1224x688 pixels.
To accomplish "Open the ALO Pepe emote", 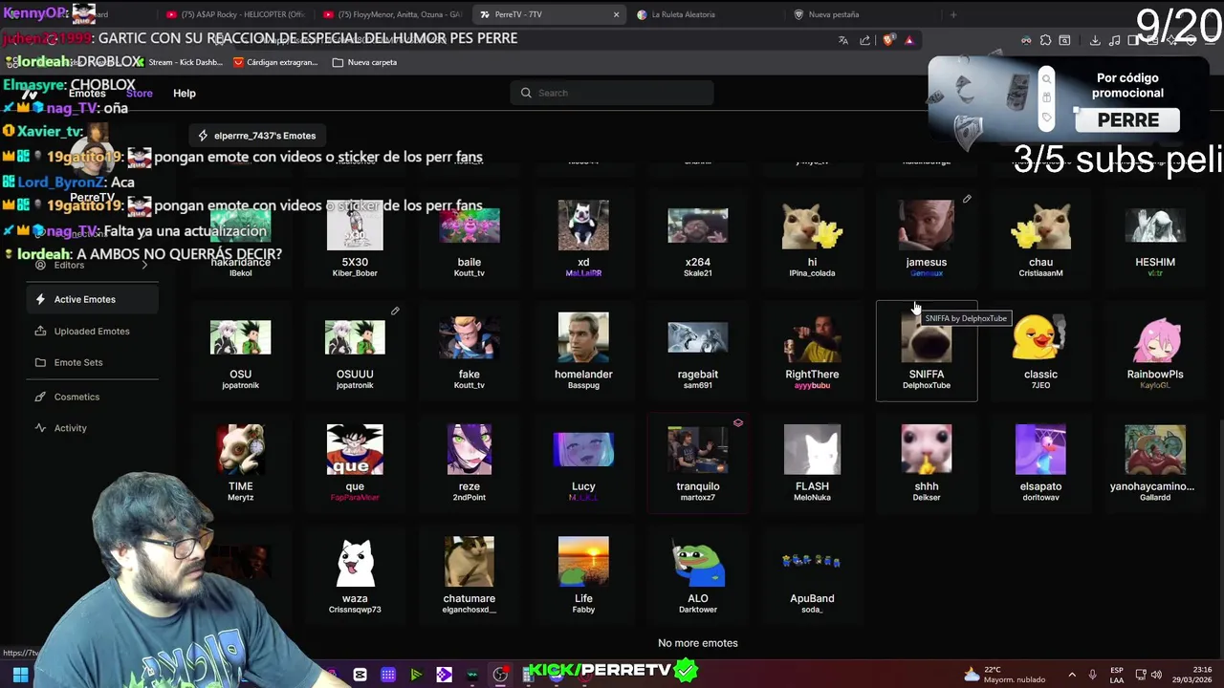I will click(x=698, y=575).
